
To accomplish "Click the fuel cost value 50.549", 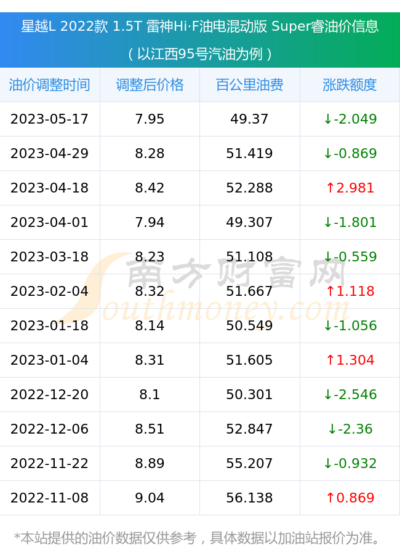I will point(249,325).
